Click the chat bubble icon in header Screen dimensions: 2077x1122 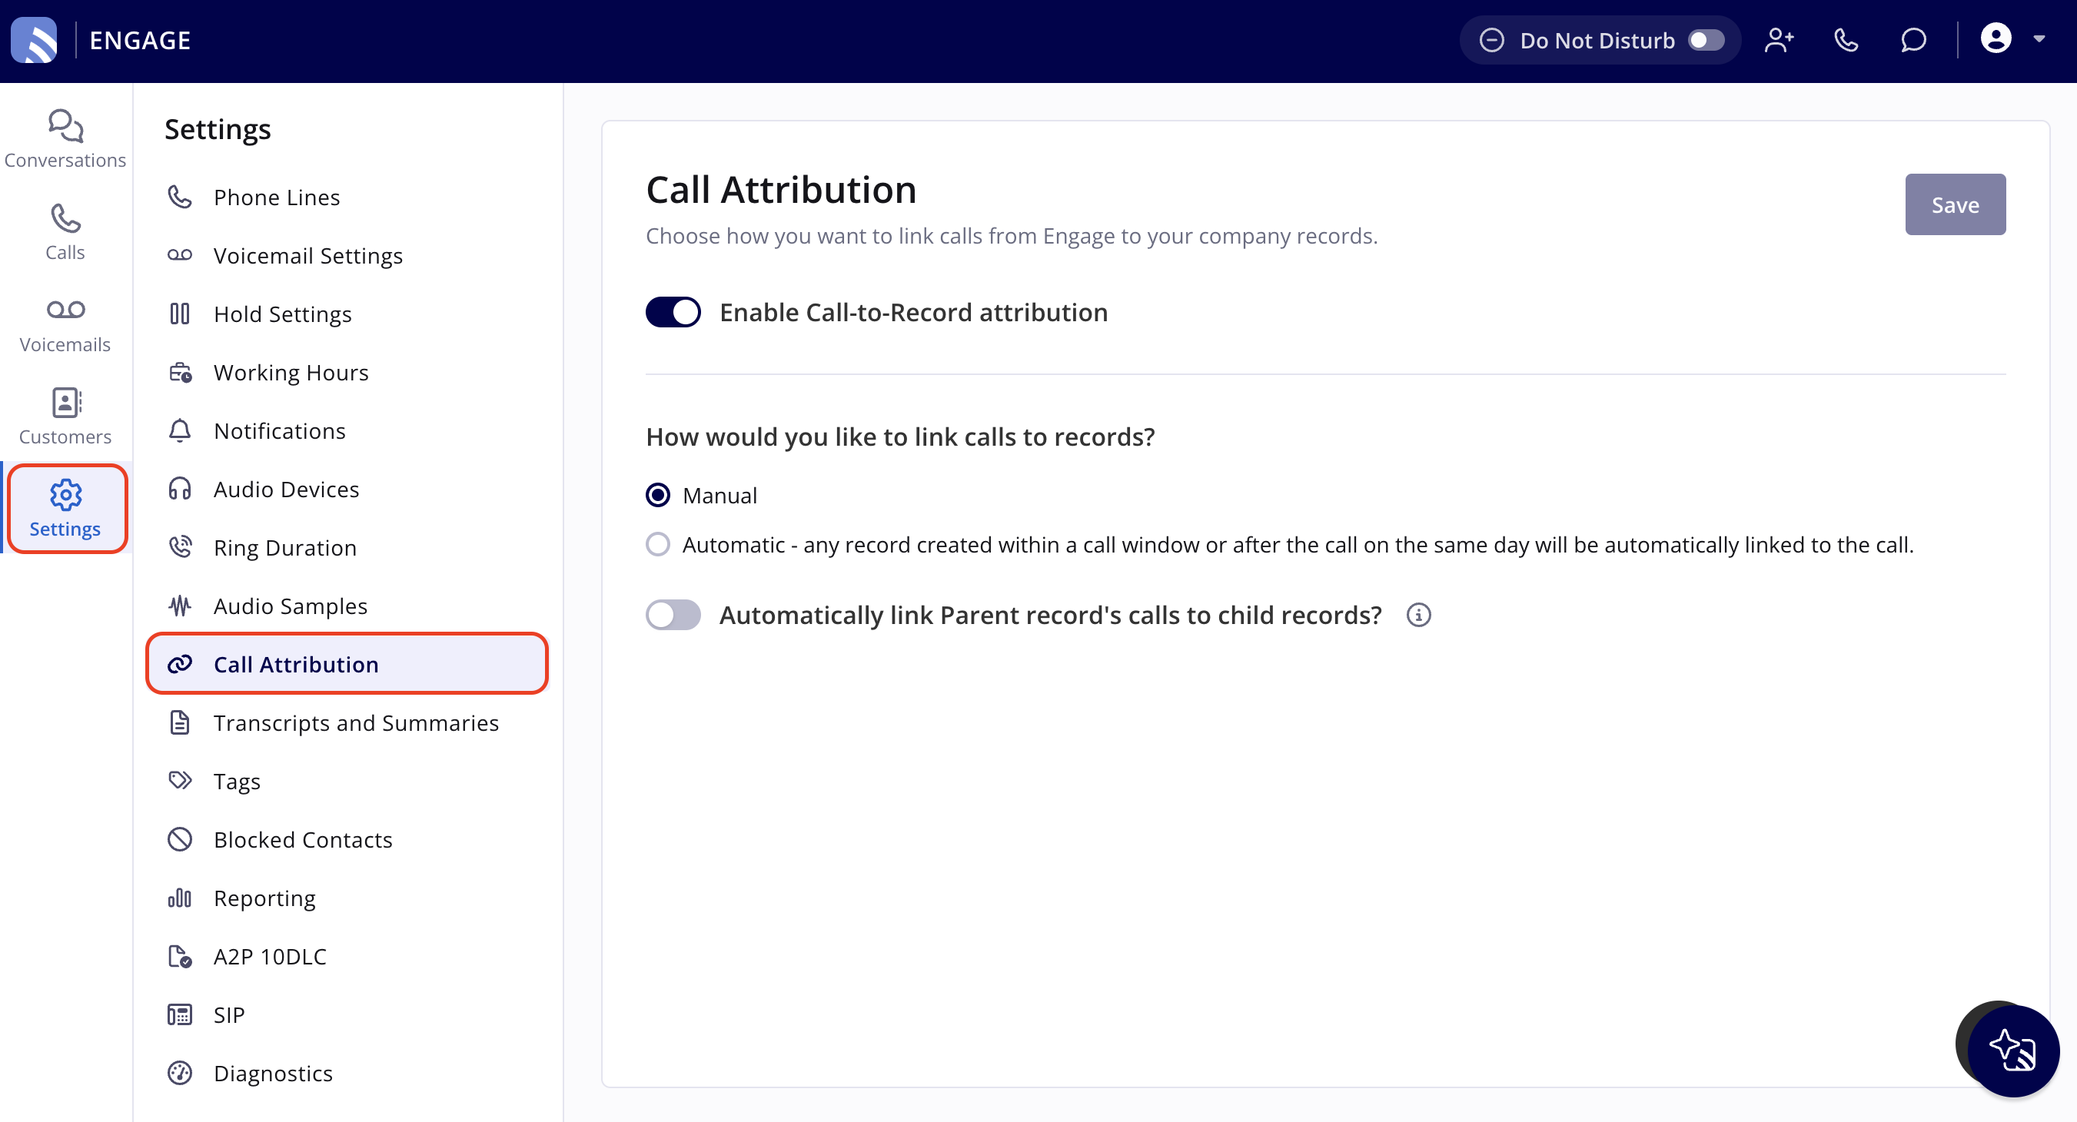pos(1913,40)
